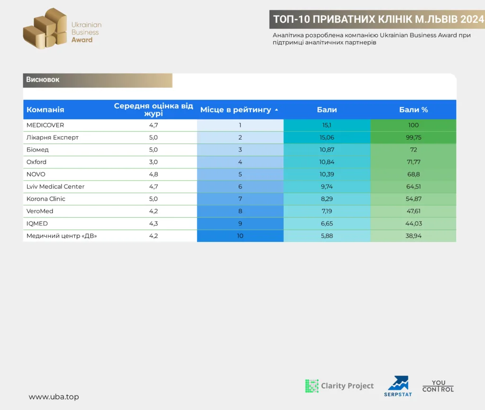Click the 64,51 percent cell
Viewport: 485px width, 410px height.
pyautogui.click(x=413, y=187)
